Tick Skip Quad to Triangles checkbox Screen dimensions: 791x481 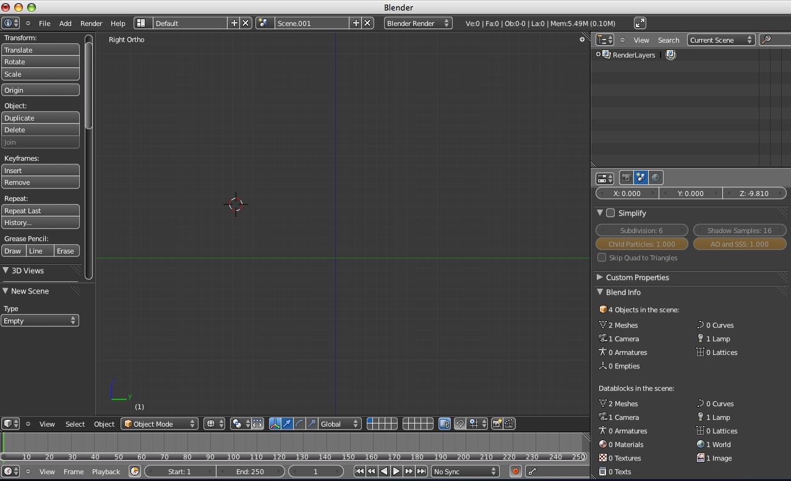(x=602, y=258)
